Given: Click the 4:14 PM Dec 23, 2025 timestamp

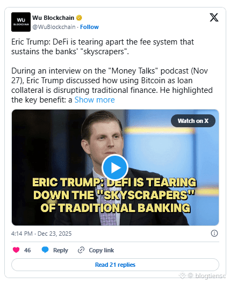Looking at the screenshot, I should pyautogui.click(x=41, y=234).
